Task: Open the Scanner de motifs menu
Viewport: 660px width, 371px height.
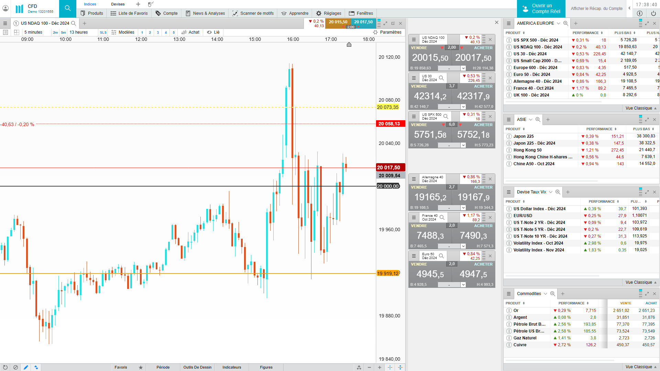Action: coord(253,13)
